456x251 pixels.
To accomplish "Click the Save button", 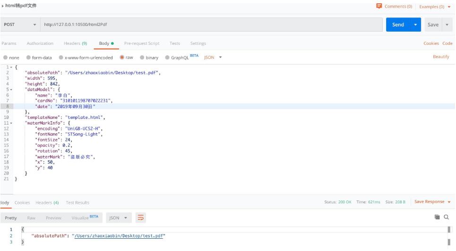I will pyautogui.click(x=433, y=25).
